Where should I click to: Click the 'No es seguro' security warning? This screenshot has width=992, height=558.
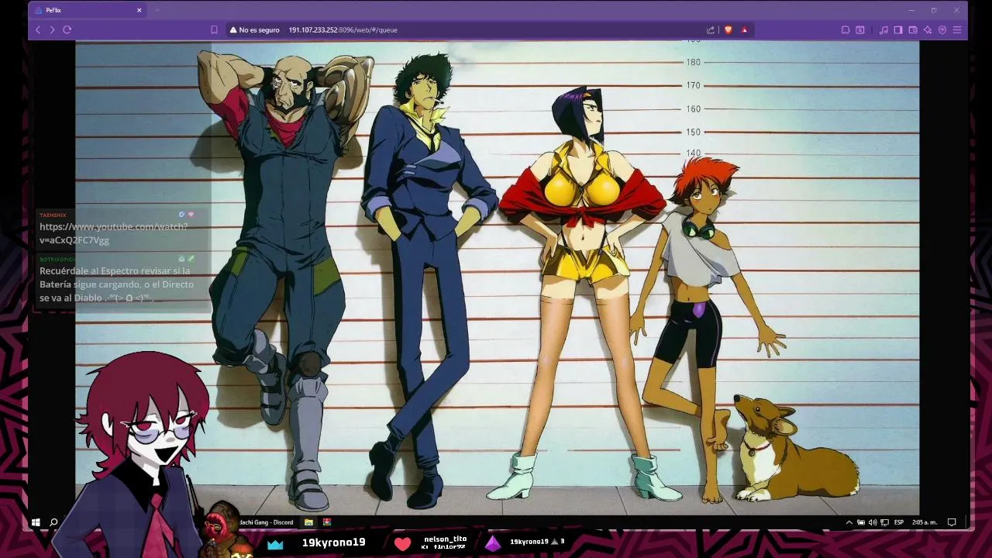[254, 29]
